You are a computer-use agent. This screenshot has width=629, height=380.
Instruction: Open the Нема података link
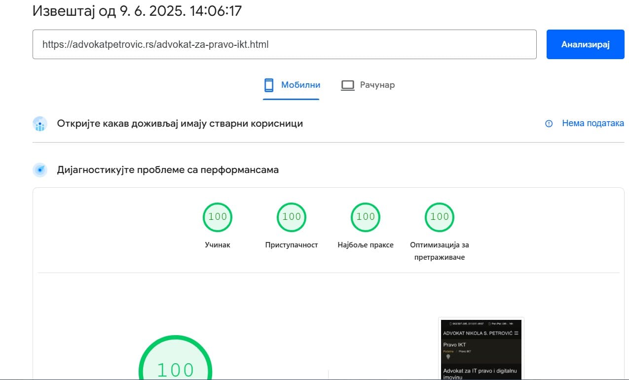pos(592,123)
